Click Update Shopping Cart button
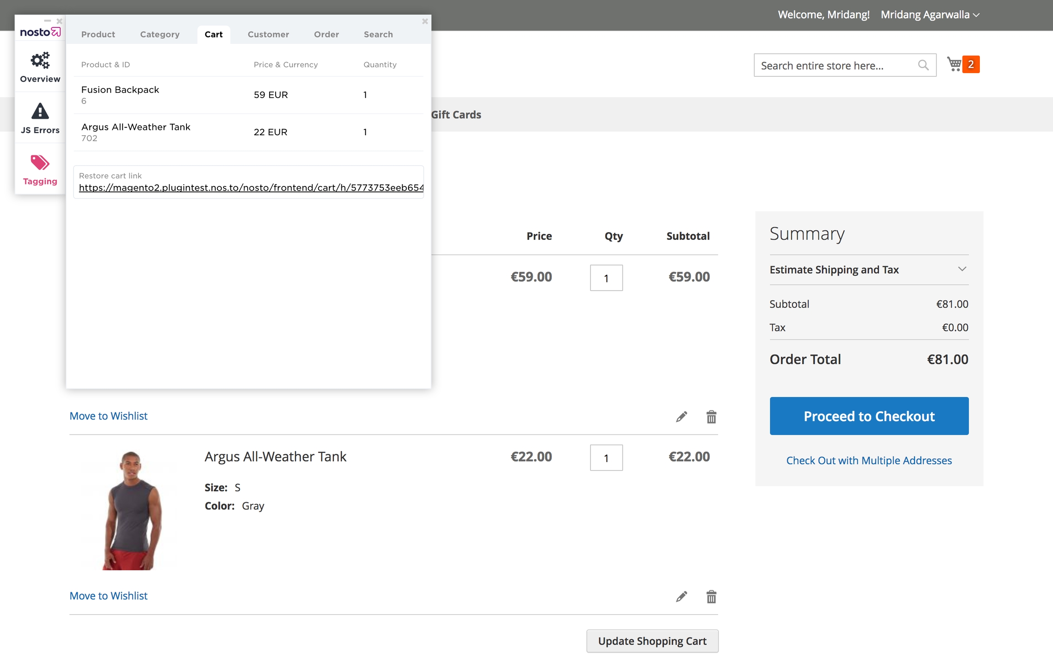Image resolution: width=1053 pixels, height=658 pixels. [652, 641]
